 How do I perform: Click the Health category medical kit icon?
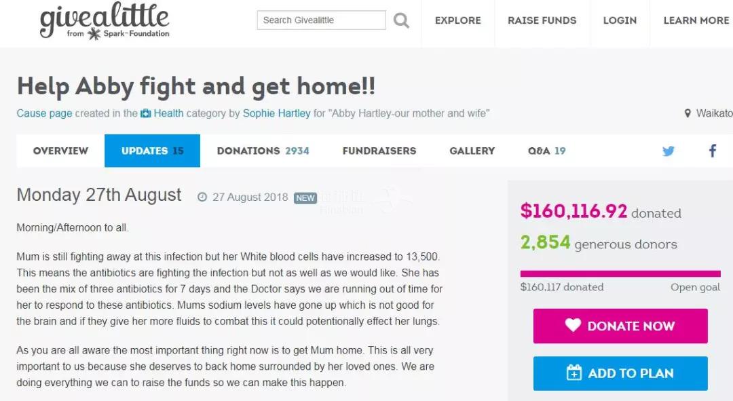(146, 114)
